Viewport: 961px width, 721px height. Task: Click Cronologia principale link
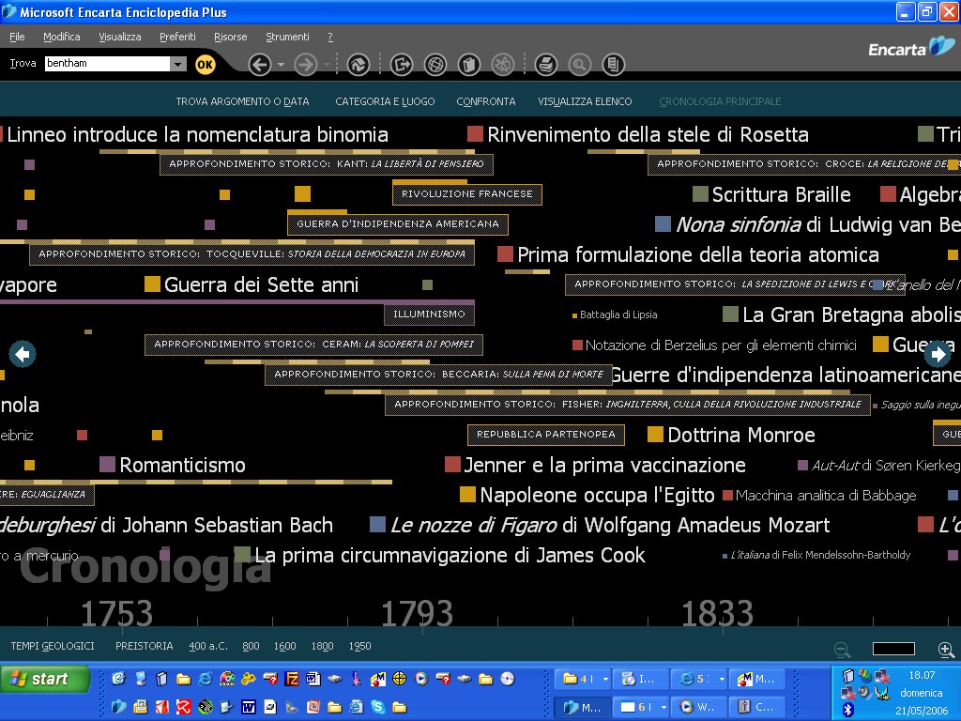pos(720,101)
